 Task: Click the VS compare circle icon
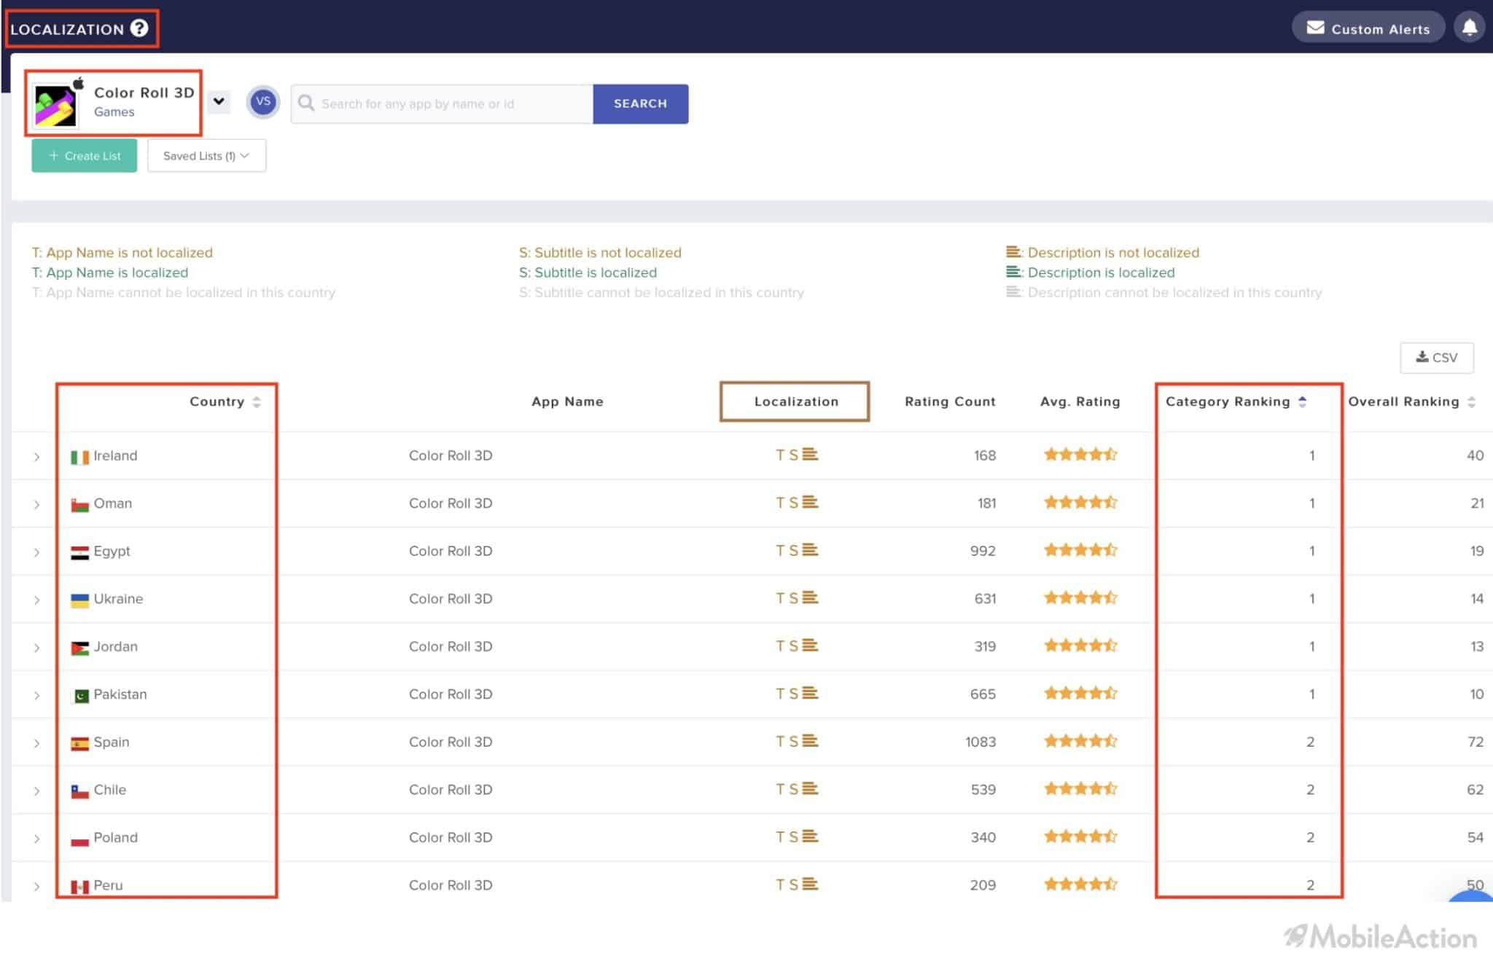pos(263,102)
